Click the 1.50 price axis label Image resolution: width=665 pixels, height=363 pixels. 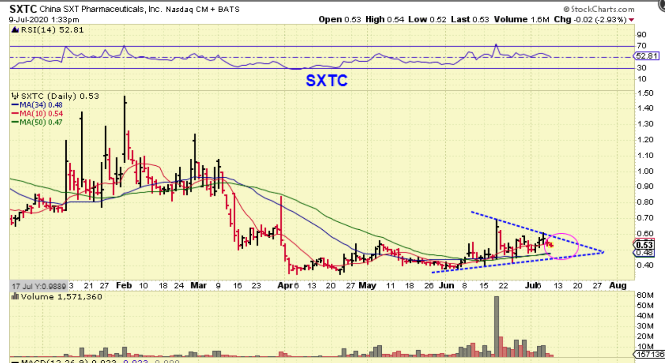pyautogui.click(x=645, y=93)
